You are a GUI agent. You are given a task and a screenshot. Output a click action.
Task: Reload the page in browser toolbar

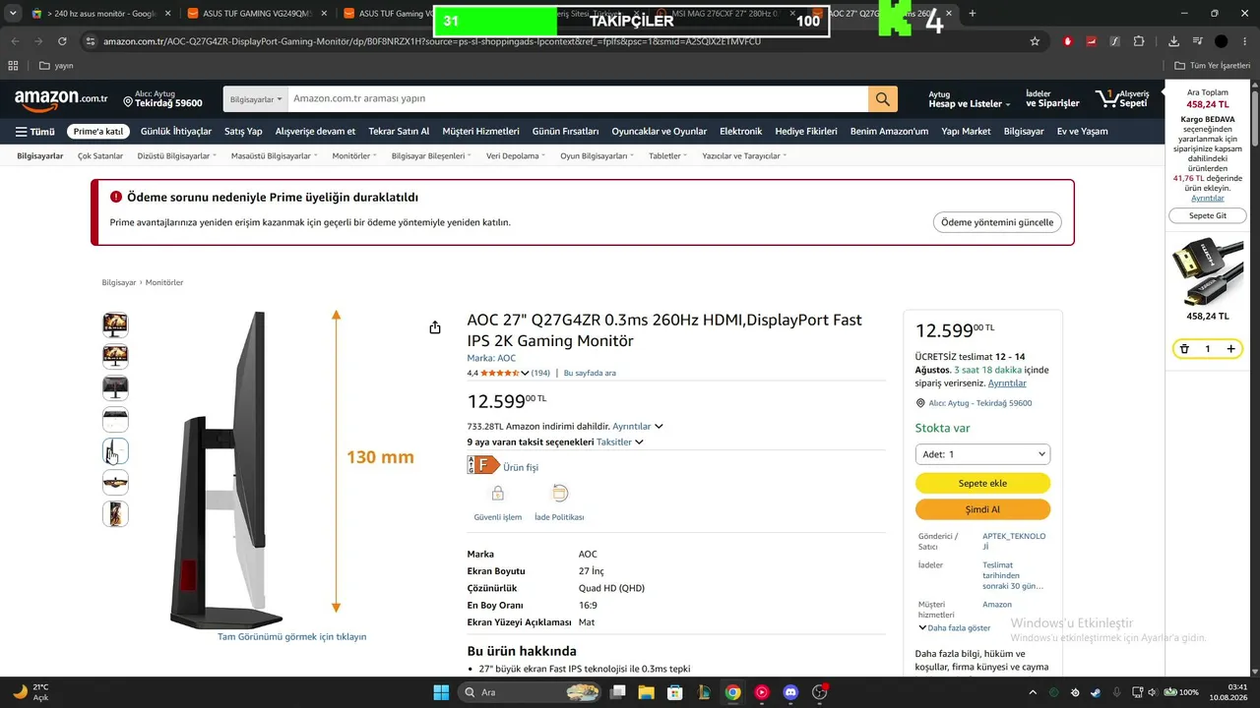coord(62,41)
